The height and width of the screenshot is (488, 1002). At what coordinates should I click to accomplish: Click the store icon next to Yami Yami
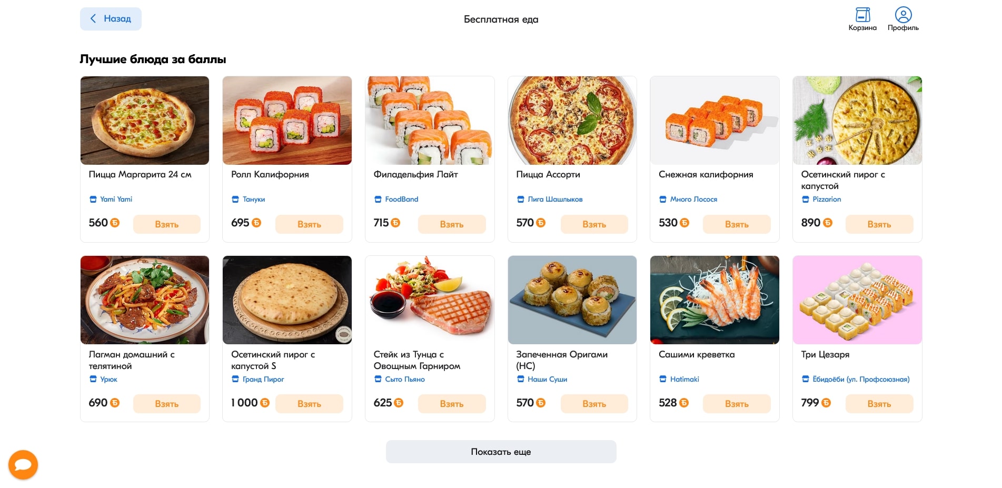click(x=93, y=200)
